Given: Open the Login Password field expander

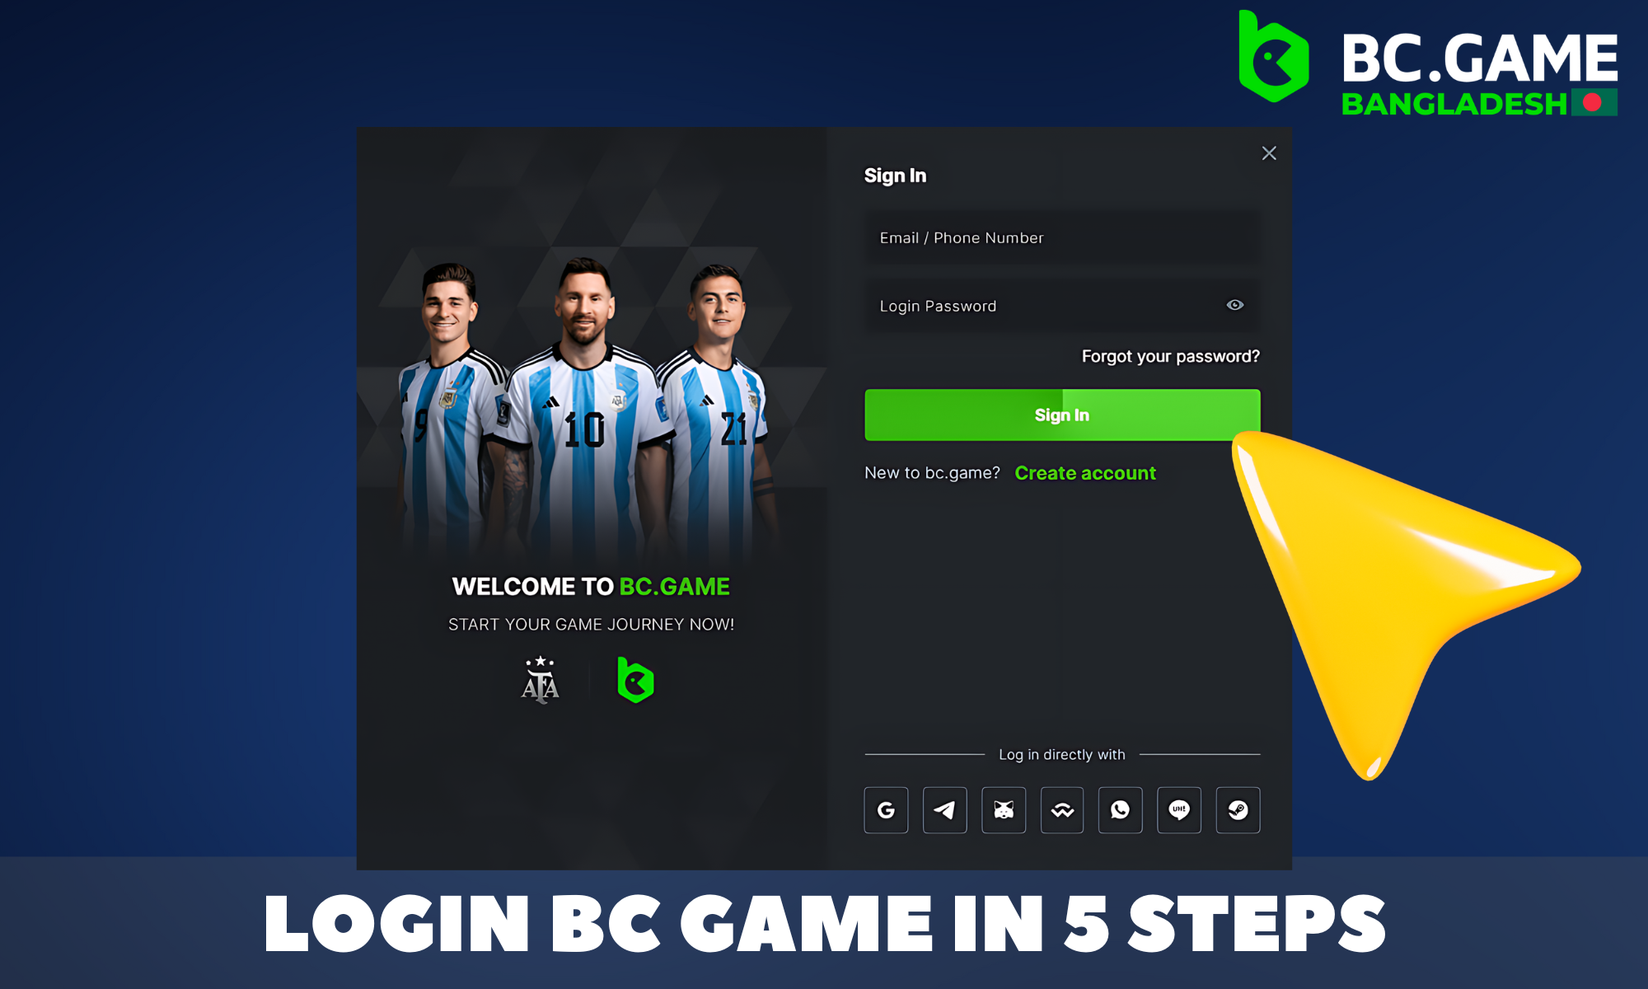Looking at the screenshot, I should pyautogui.click(x=1235, y=305).
